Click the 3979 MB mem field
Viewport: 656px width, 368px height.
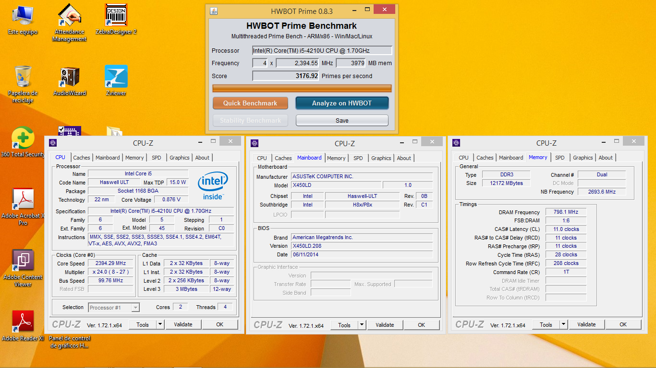coord(351,63)
